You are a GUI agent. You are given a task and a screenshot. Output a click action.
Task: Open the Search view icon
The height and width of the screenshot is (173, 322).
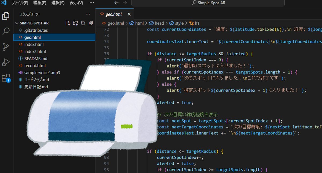tap(6, 31)
